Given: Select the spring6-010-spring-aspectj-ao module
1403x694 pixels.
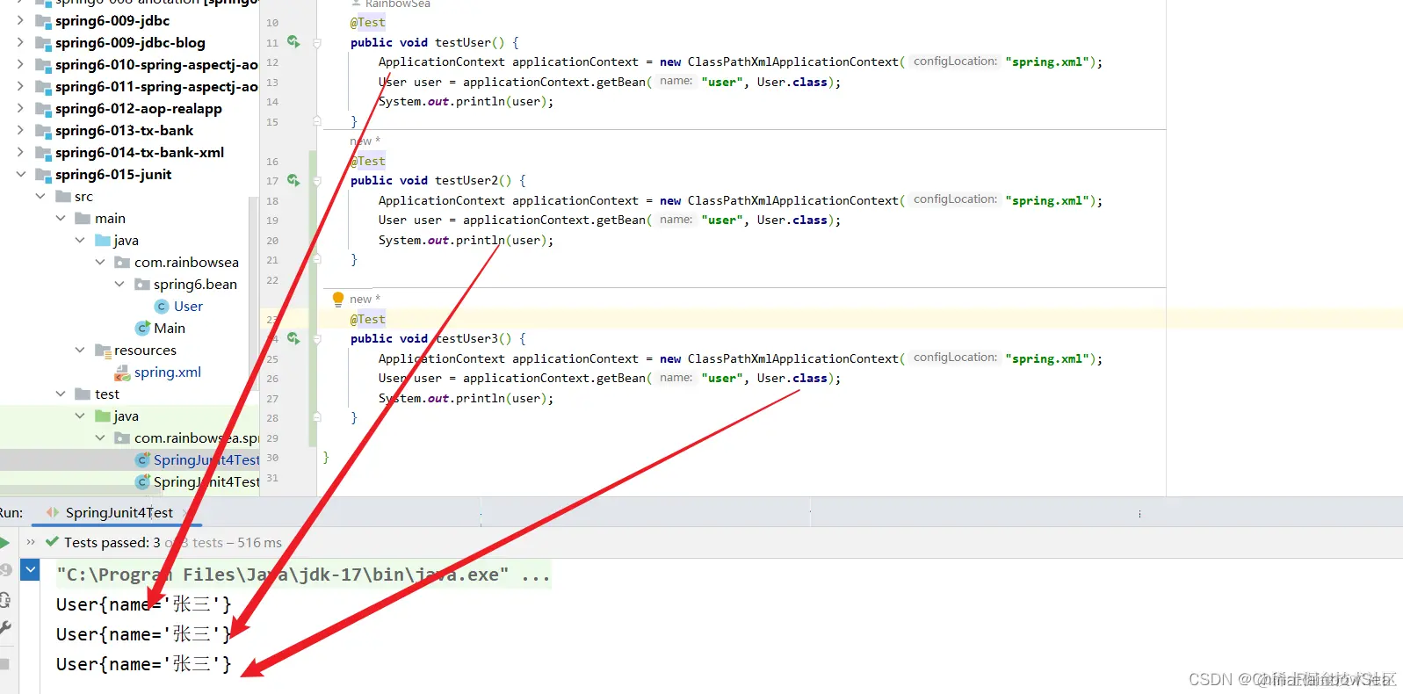Looking at the screenshot, I should [156, 65].
